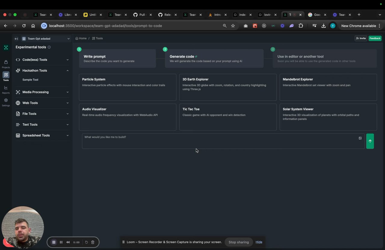This screenshot has width=385, height=250.
Task: Click the Tools breadcrumb link
Action: [97, 39]
